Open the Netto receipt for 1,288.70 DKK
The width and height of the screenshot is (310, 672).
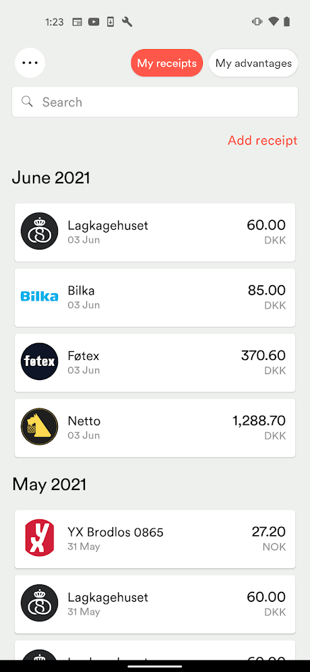click(155, 428)
